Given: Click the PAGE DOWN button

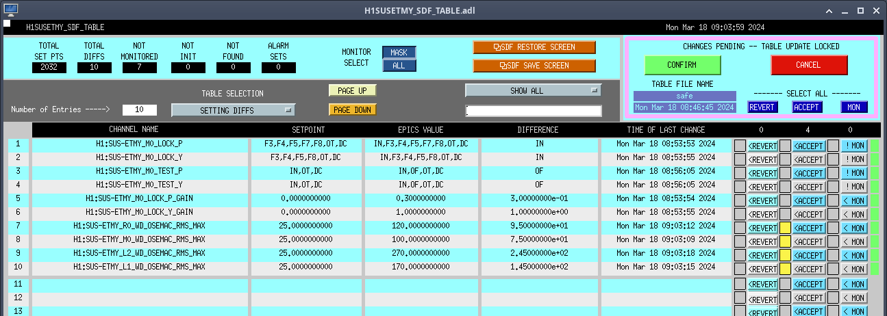Looking at the screenshot, I should click(x=352, y=109).
